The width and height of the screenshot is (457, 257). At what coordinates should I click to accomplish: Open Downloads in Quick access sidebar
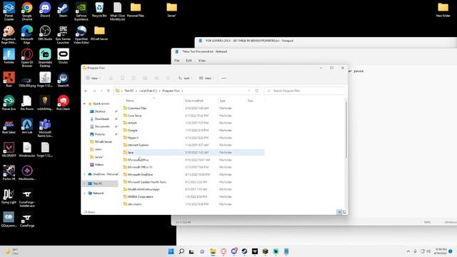coord(101,119)
